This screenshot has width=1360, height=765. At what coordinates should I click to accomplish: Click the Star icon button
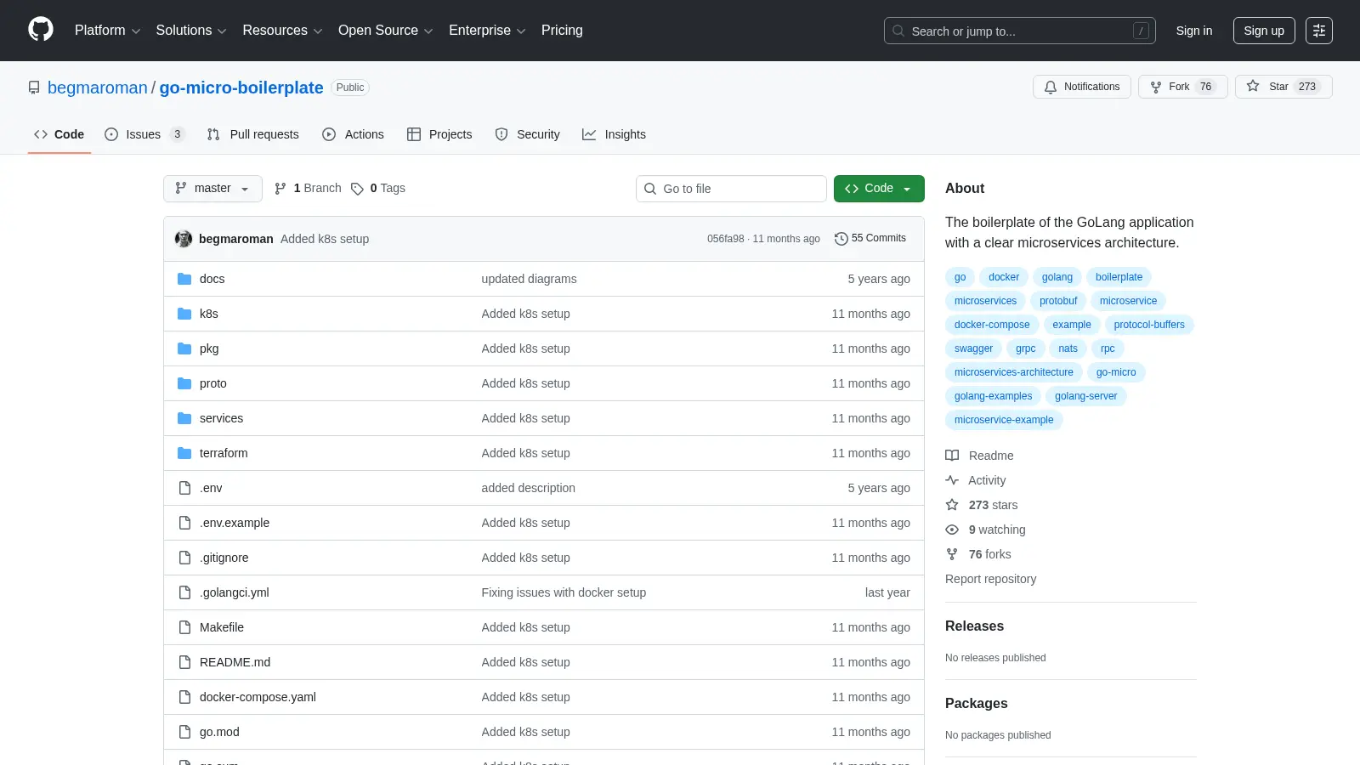1283,87
